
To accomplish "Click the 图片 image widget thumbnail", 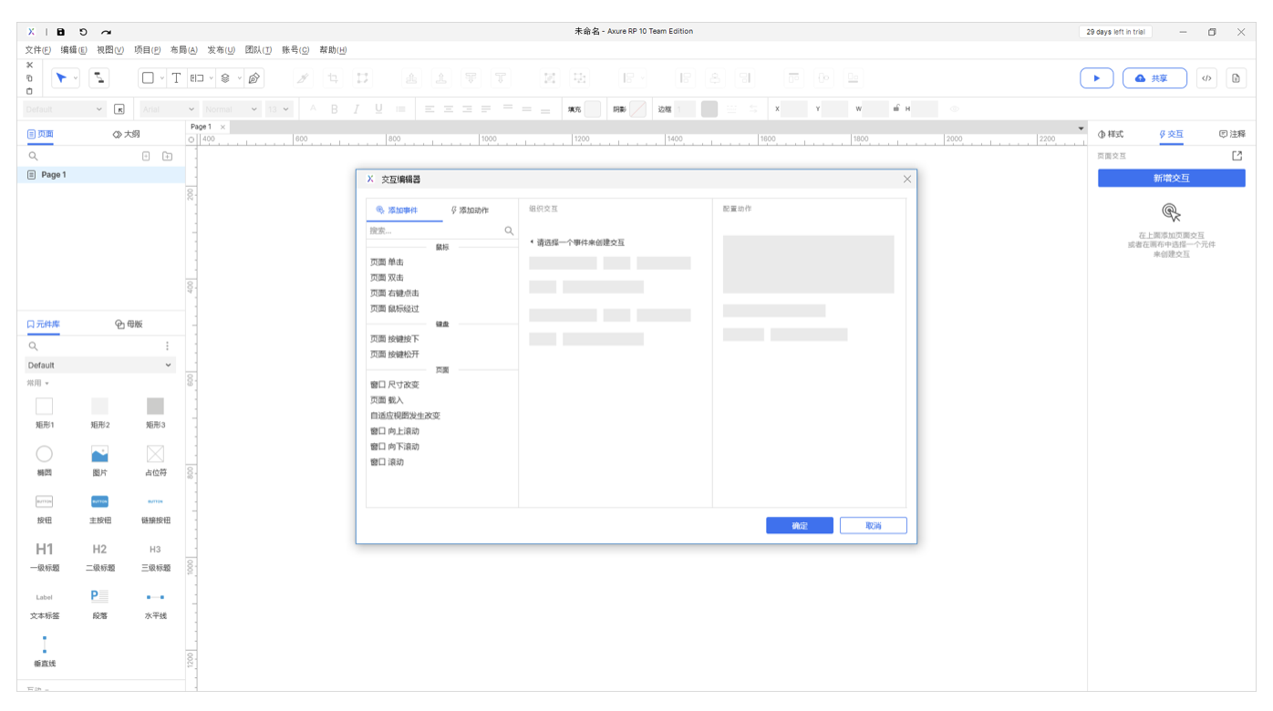I will (99, 454).
